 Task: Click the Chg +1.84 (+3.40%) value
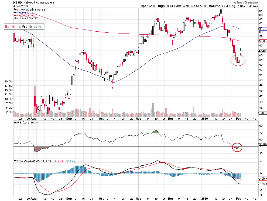[242, 6]
